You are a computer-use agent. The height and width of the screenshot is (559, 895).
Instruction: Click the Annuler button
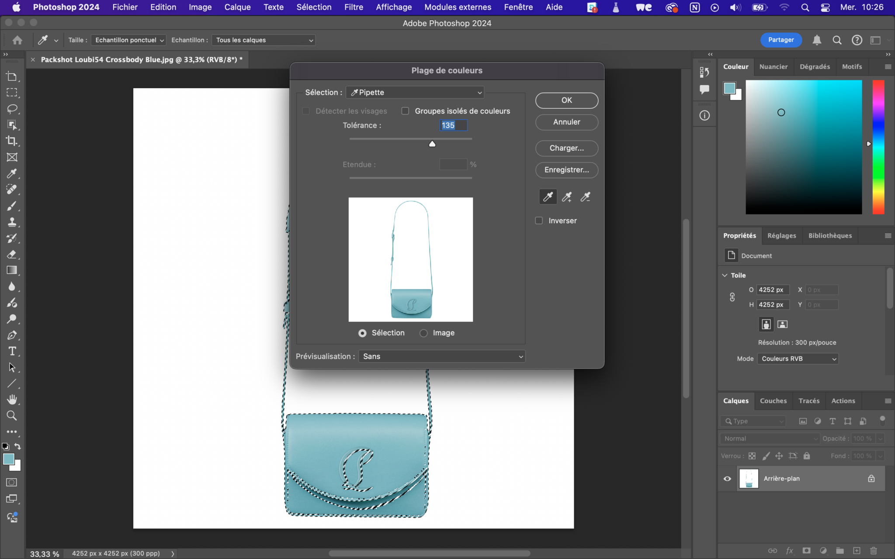point(567,122)
